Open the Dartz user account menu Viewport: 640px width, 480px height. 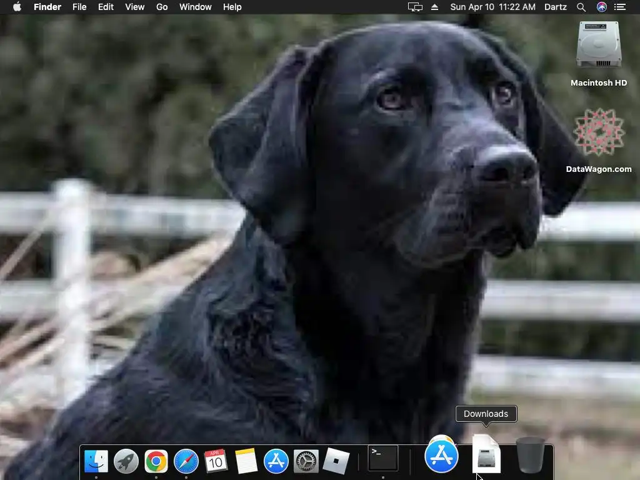pyautogui.click(x=556, y=7)
